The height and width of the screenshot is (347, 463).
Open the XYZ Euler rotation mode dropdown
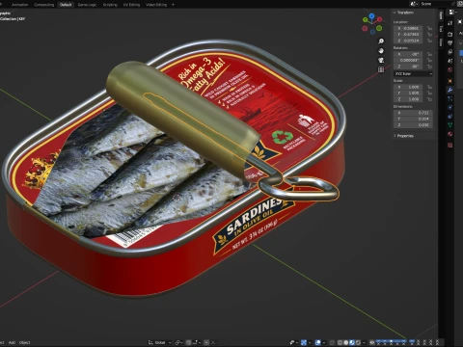pos(413,74)
